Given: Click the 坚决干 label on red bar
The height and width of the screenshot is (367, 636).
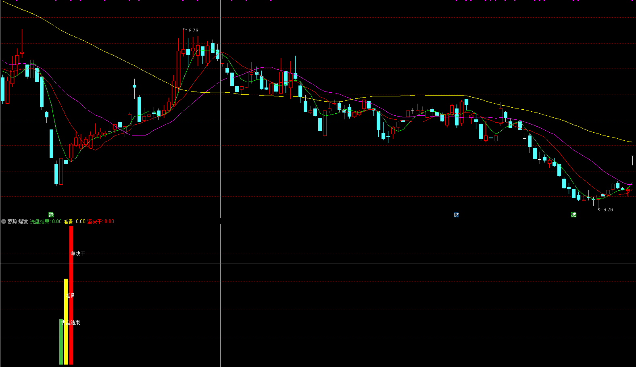Looking at the screenshot, I should (x=78, y=254).
